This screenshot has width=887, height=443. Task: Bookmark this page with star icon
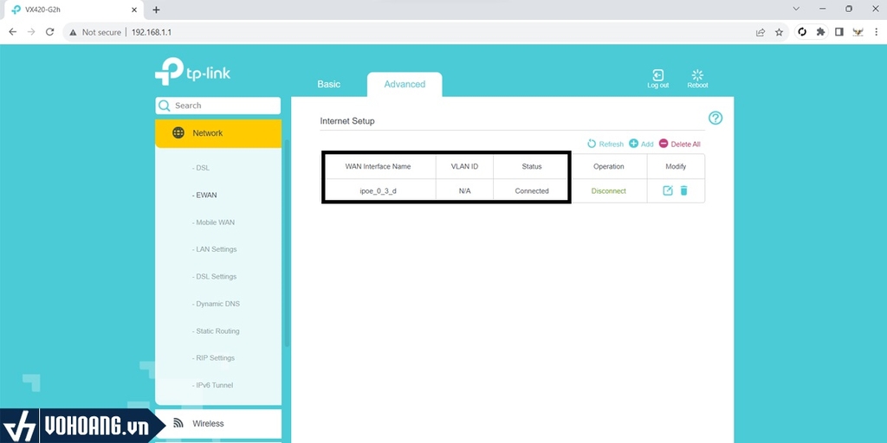click(779, 32)
